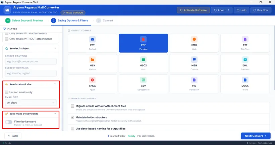The height and width of the screenshot is (145, 275).
Task: Pick the MD Markdown format icon
Action: coord(194,80)
